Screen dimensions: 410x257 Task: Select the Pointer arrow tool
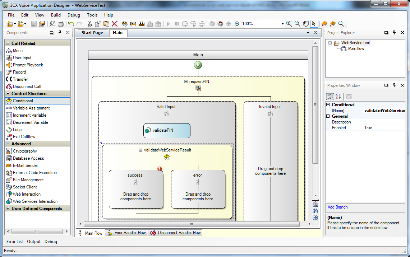tap(313, 24)
